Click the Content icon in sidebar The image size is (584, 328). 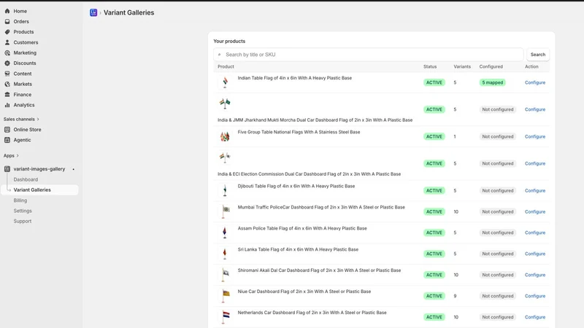click(7, 74)
